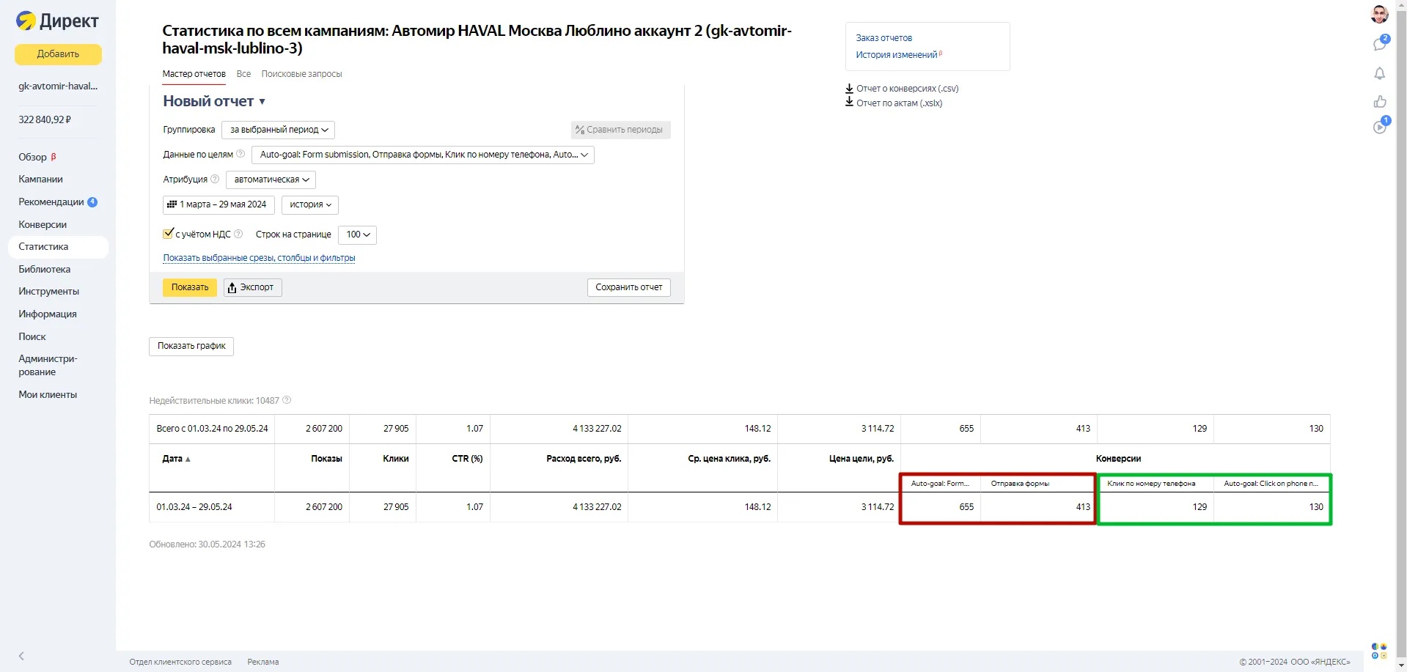Viewport: 1407px width, 672px height.
Task: Expand the Группировка period dropdown
Action: click(x=278, y=130)
